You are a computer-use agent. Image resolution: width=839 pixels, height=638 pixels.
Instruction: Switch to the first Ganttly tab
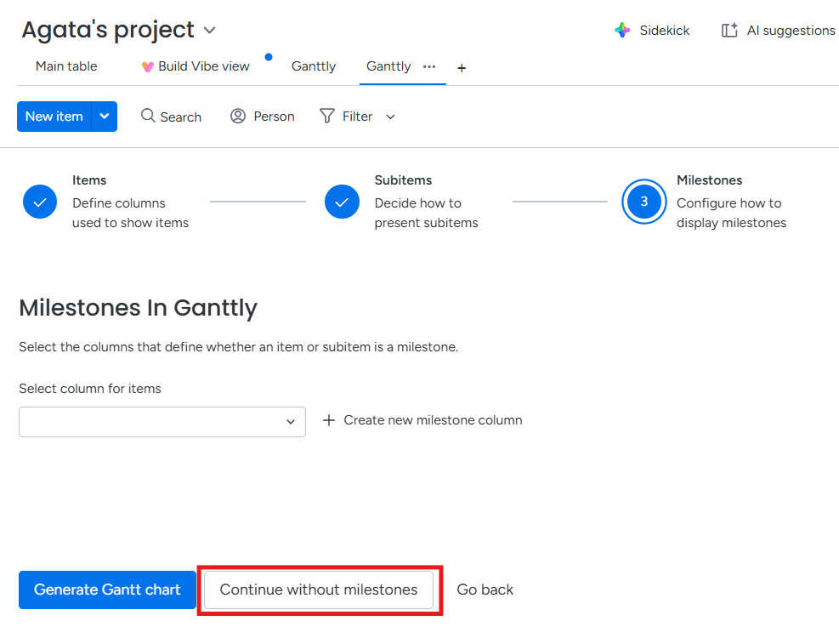click(x=314, y=66)
